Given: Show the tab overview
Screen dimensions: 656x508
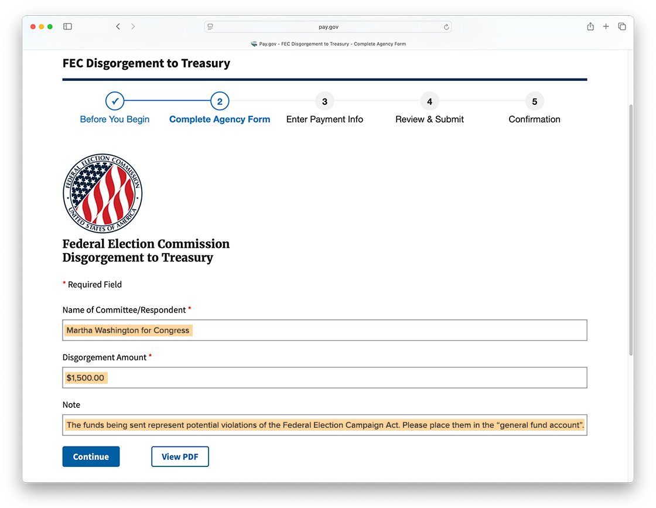Looking at the screenshot, I should click(621, 26).
